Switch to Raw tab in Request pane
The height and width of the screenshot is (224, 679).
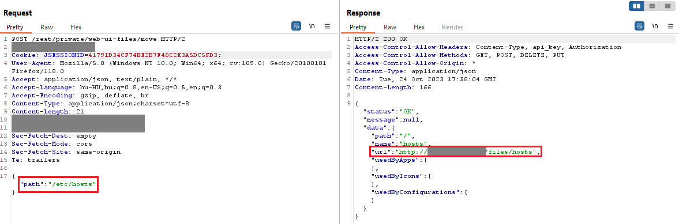click(x=47, y=27)
